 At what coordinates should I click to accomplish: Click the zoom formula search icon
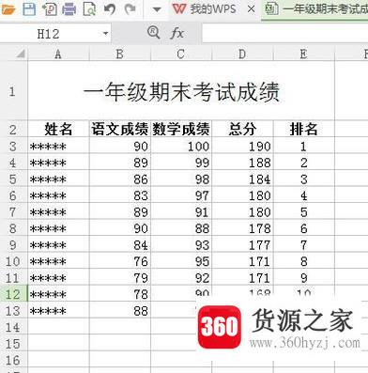[x=153, y=33]
